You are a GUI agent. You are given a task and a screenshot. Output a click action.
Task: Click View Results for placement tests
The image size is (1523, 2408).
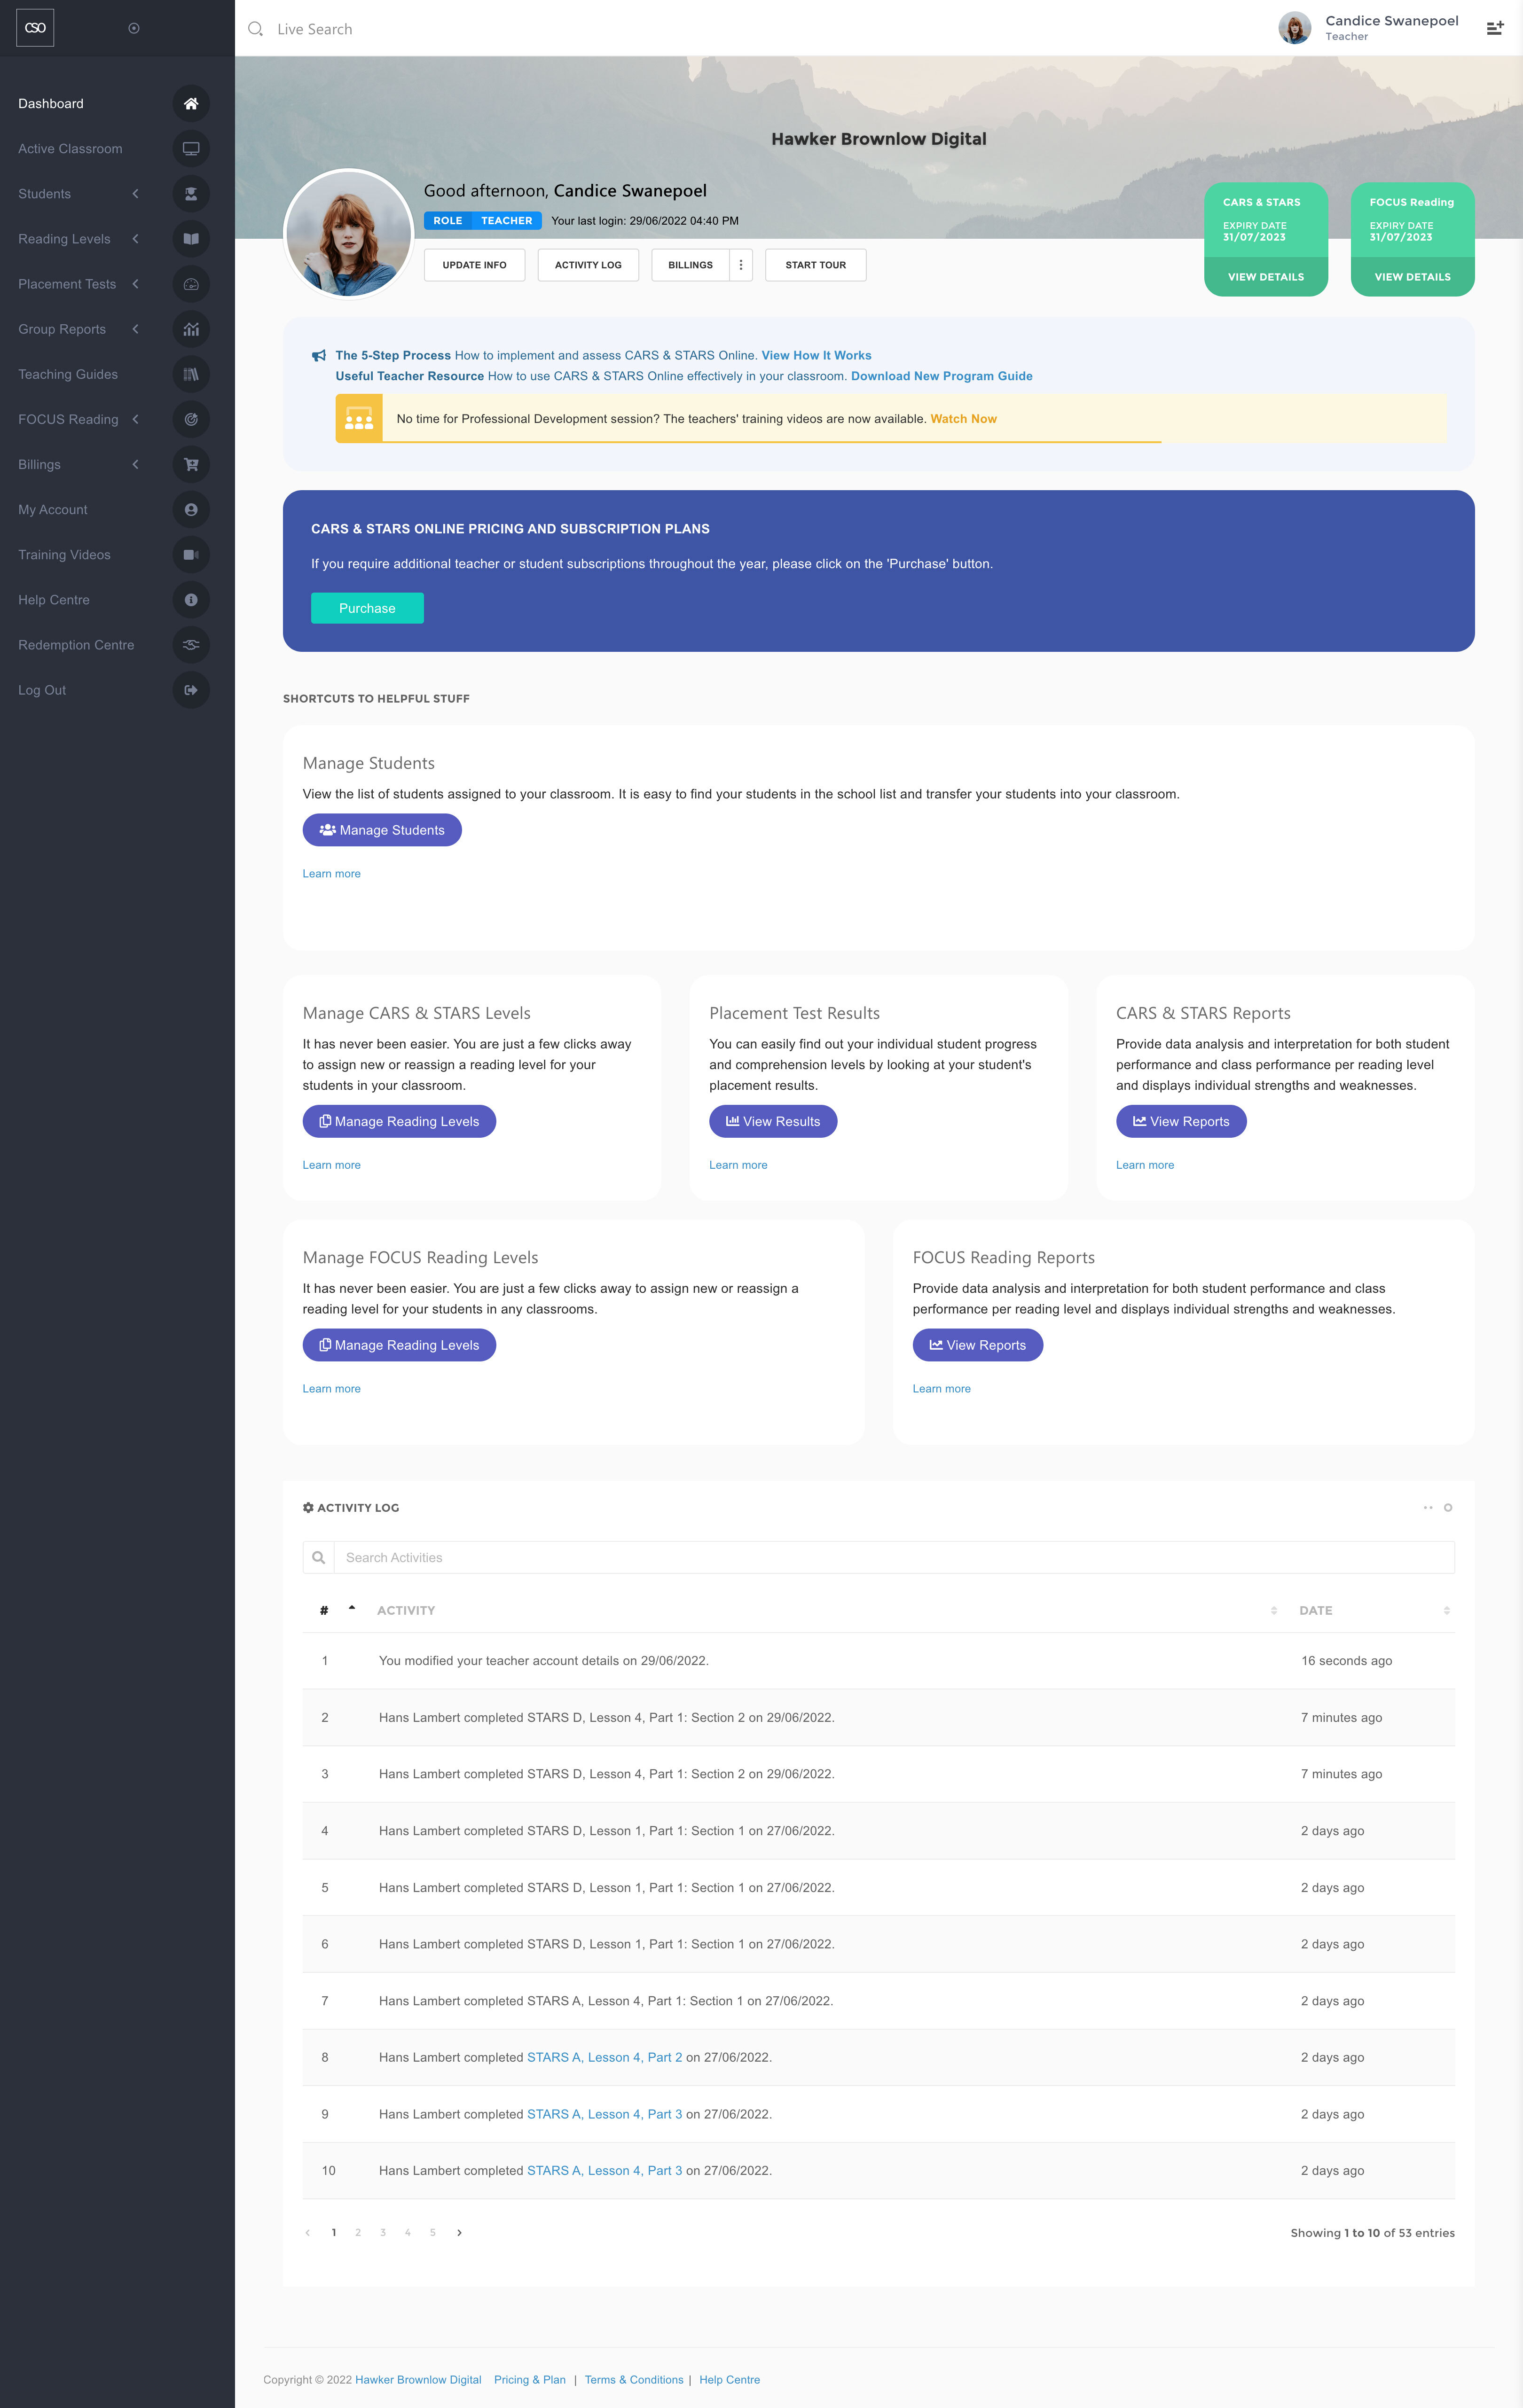tap(773, 1121)
